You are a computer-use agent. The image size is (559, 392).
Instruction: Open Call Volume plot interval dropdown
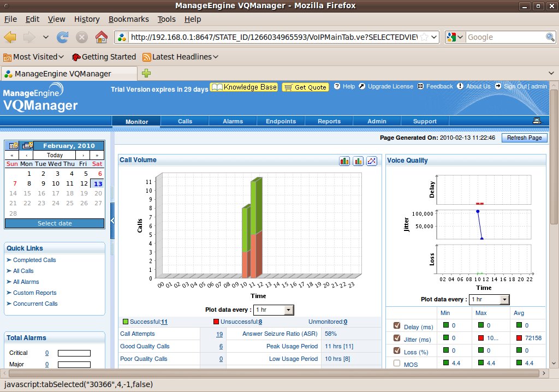coord(289,310)
